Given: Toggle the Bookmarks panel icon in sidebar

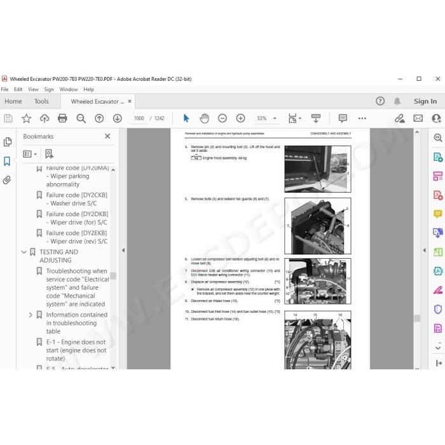Looking at the screenshot, I should [7, 161].
